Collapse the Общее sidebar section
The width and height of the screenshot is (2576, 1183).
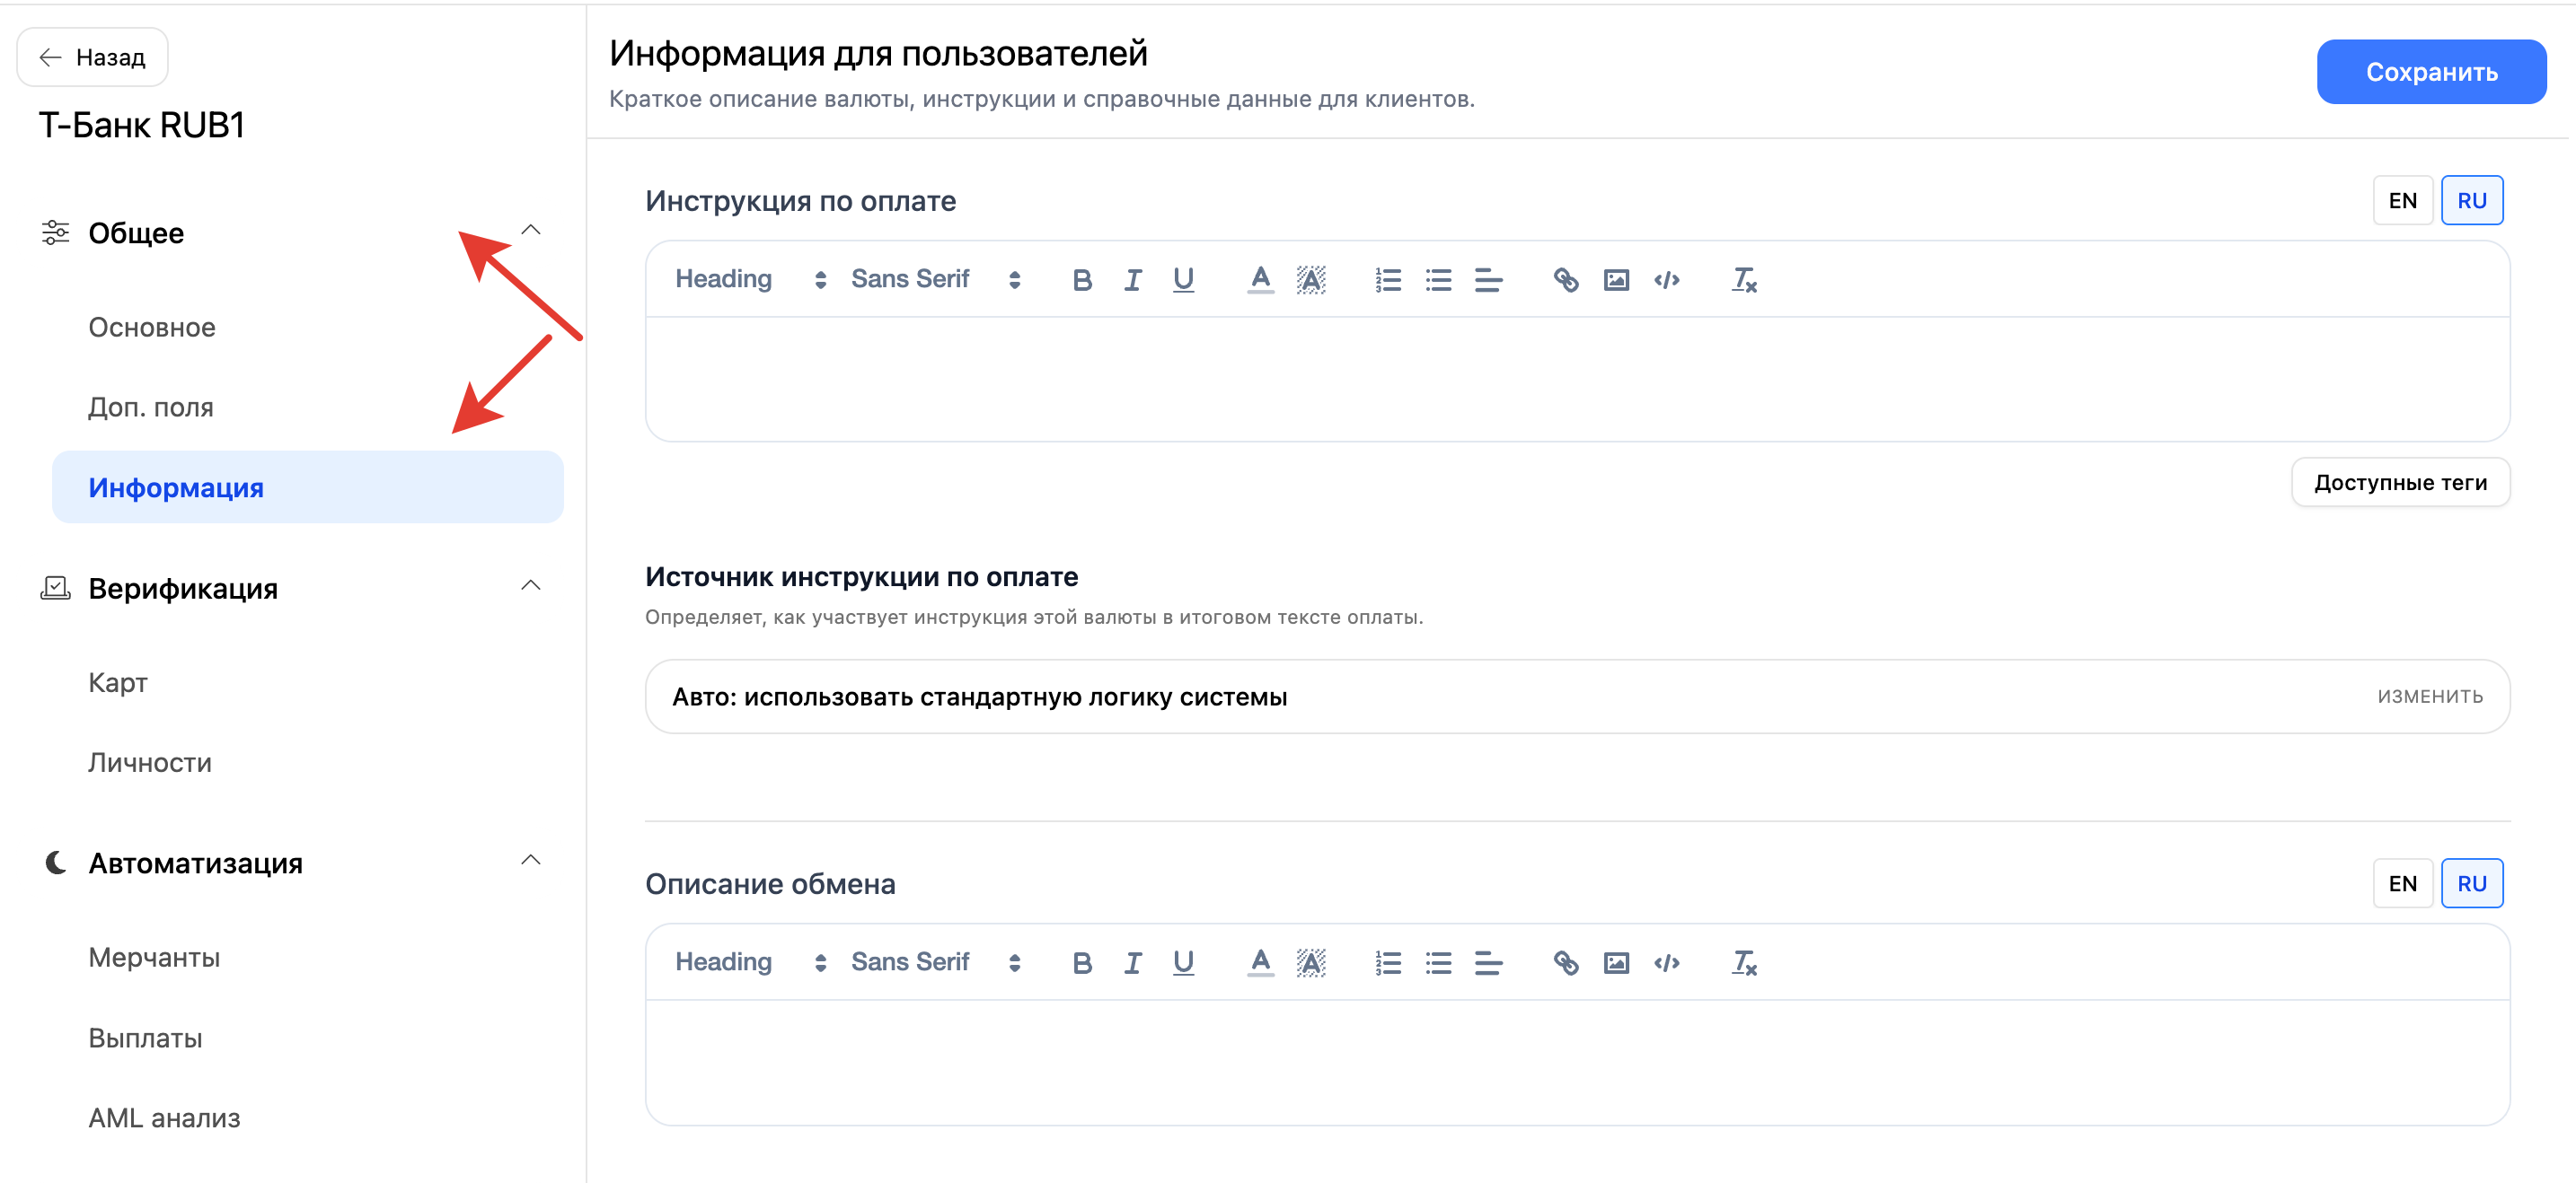pyautogui.click(x=531, y=231)
